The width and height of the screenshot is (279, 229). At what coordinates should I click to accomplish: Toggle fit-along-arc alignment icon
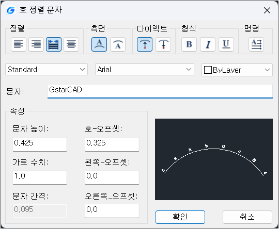pos(54,44)
